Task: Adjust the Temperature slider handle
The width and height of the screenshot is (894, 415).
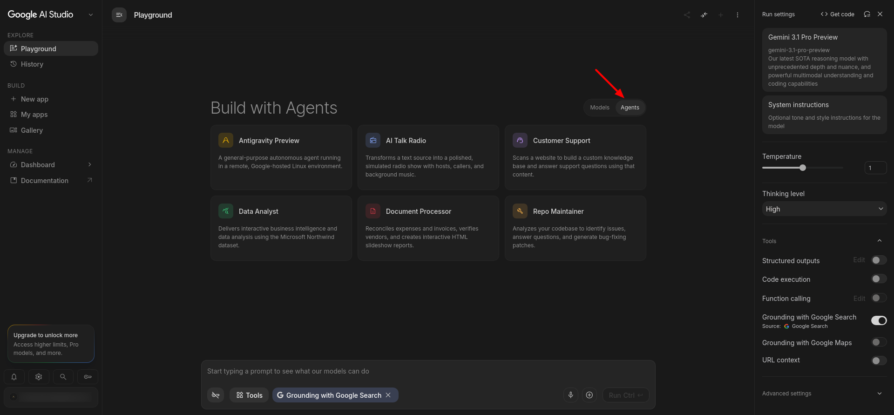Action: tap(803, 168)
